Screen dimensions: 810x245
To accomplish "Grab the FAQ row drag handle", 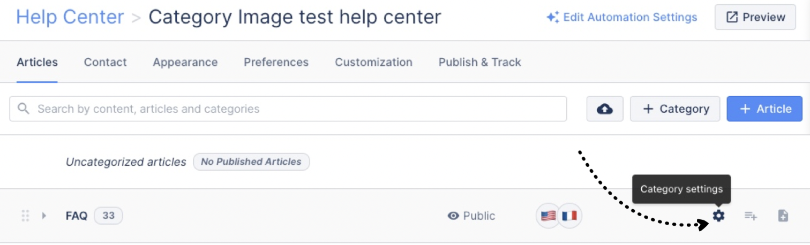I will coord(25,216).
